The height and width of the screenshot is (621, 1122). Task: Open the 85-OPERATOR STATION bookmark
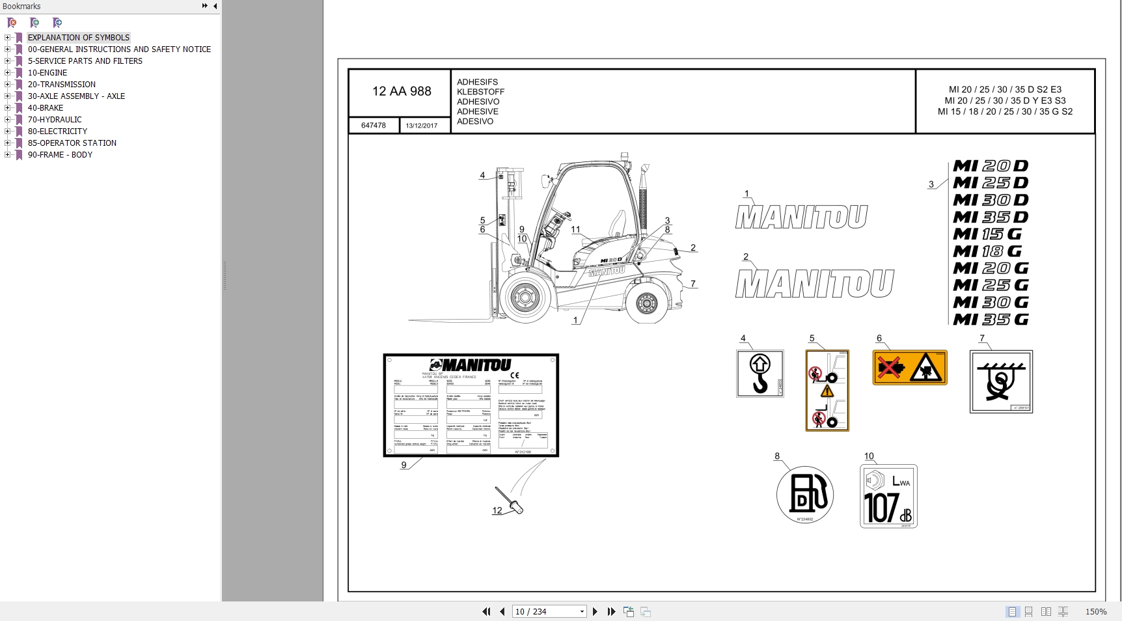pos(72,143)
